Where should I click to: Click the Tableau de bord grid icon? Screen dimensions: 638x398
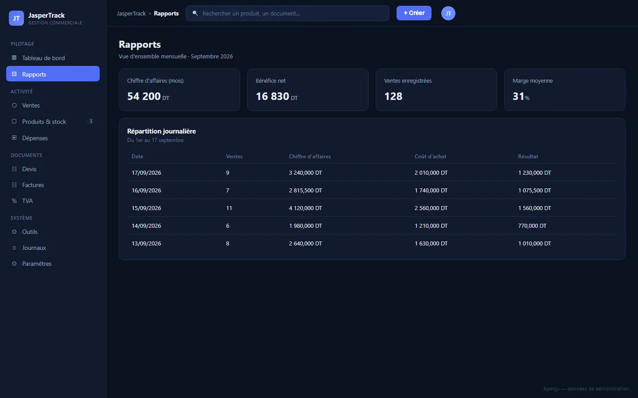click(x=14, y=58)
